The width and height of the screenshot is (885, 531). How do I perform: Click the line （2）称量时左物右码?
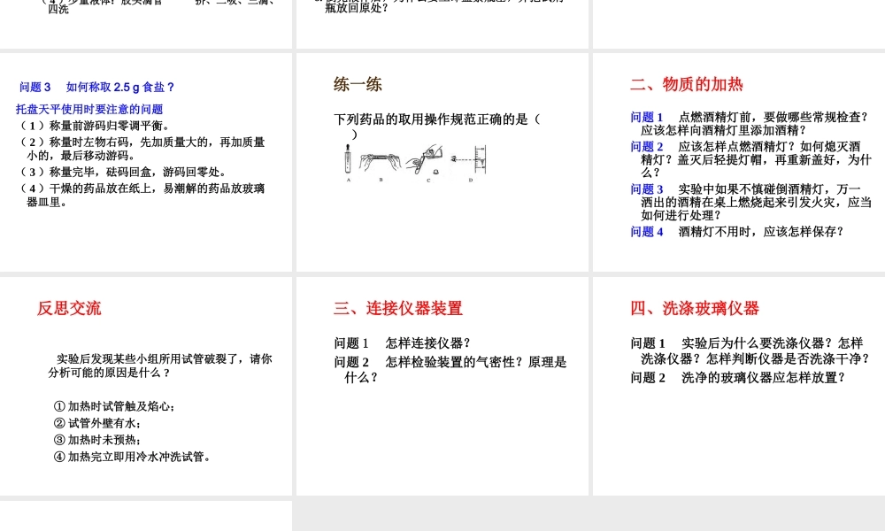click(142, 149)
